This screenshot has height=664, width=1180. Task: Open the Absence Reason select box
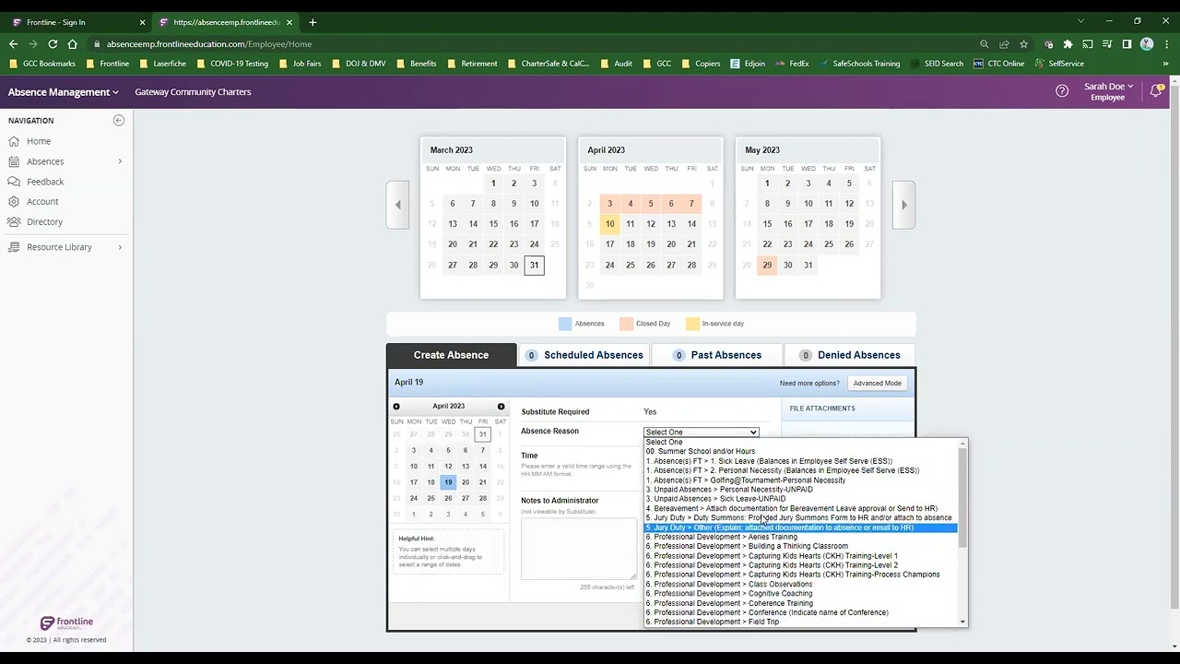(x=701, y=433)
